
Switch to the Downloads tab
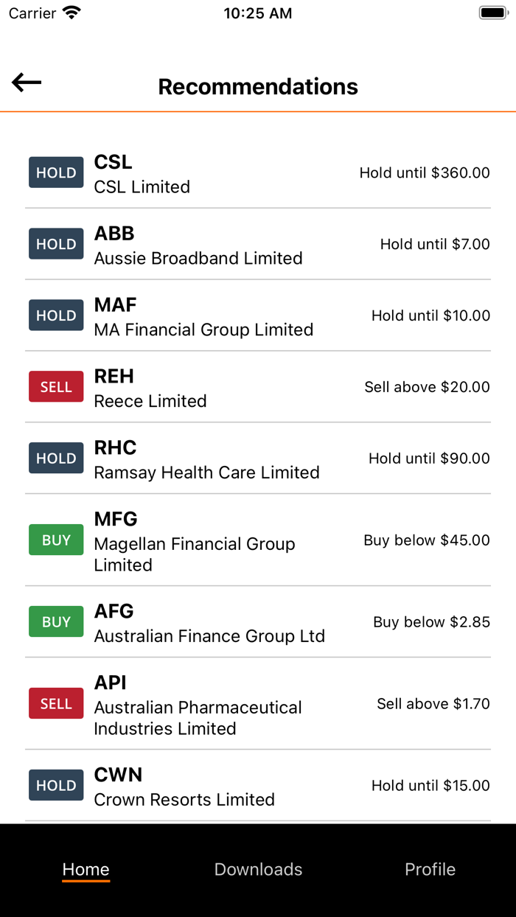click(x=258, y=869)
